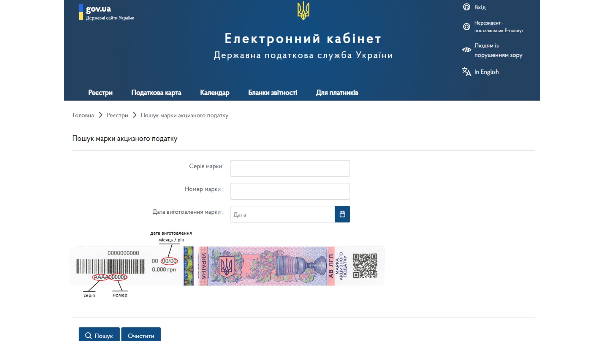Select the Календар menu item
Image resolution: width=606 pixels, height=341 pixels.
pyautogui.click(x=215, y=93)
